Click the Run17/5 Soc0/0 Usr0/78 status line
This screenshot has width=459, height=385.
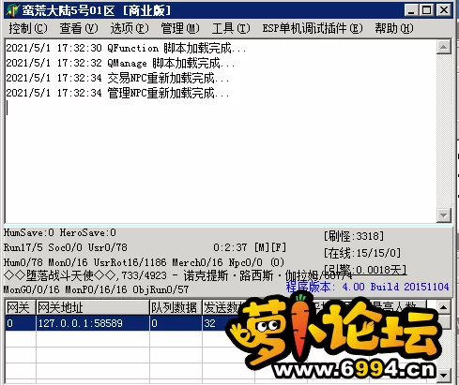(66, 247)
